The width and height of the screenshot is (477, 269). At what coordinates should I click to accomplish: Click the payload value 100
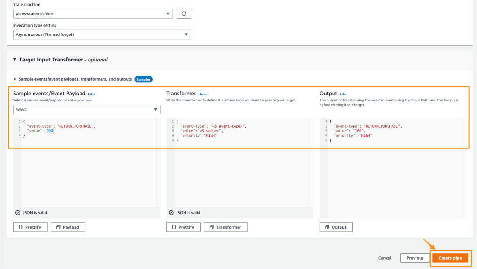click(49, 131)
